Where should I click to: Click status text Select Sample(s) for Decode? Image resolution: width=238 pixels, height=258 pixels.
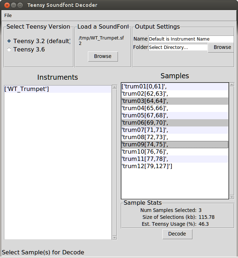[43, 253]
